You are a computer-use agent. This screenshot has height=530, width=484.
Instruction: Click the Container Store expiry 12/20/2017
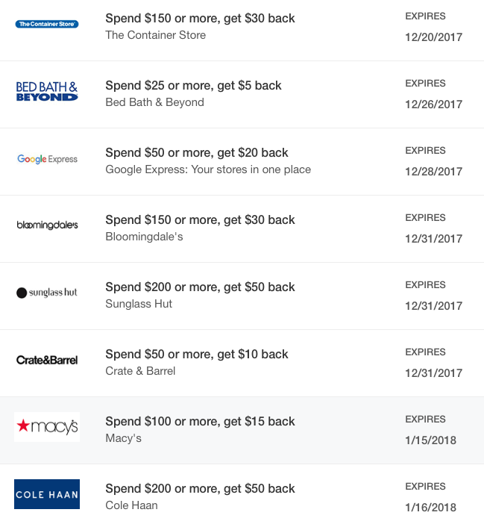point(433,37)
